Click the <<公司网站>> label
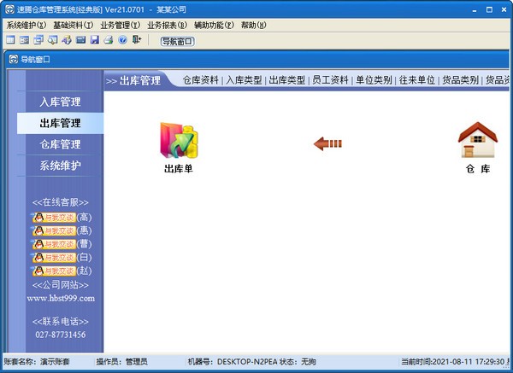This screenshot has height=373, width=513. [61, 285]
